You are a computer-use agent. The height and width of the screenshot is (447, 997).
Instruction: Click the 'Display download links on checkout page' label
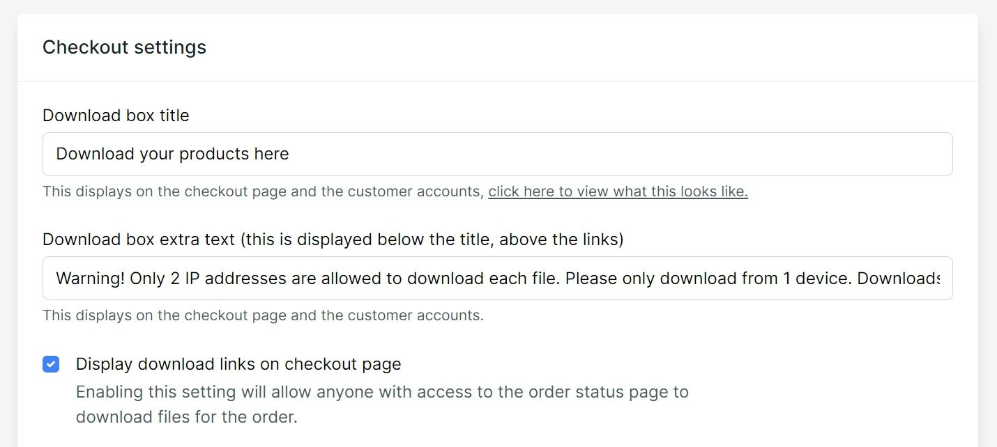click(238, 364)
